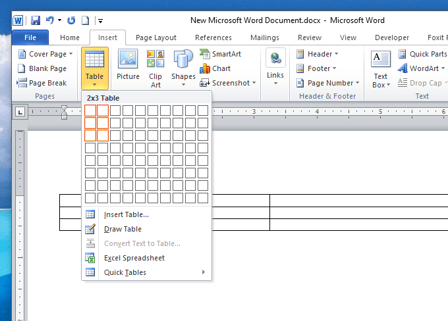Click the Quick Tables icon in menu

coord(90,272)
